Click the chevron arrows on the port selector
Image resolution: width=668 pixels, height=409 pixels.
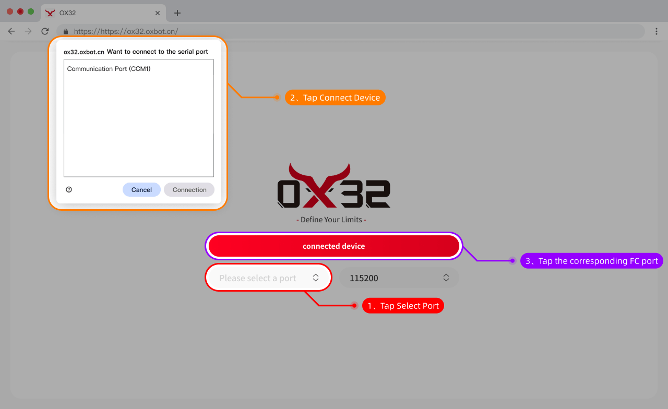316,278
